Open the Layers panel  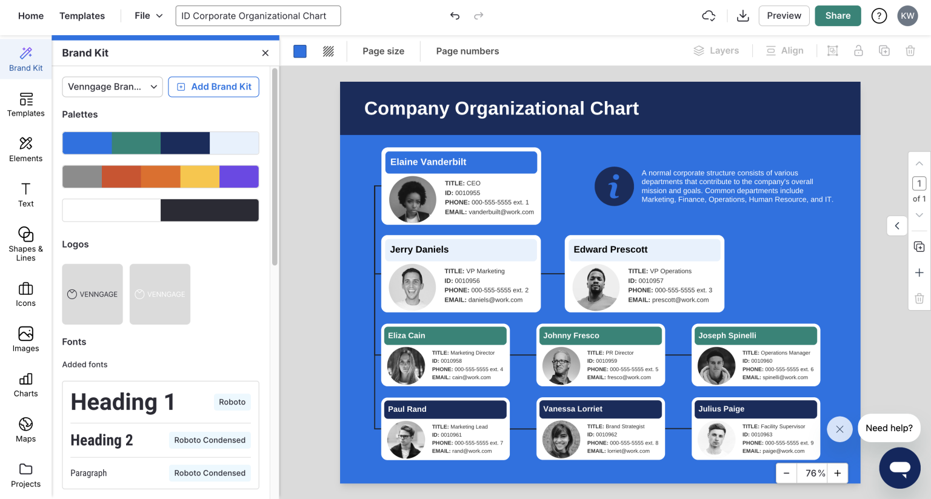coord(716,50)
